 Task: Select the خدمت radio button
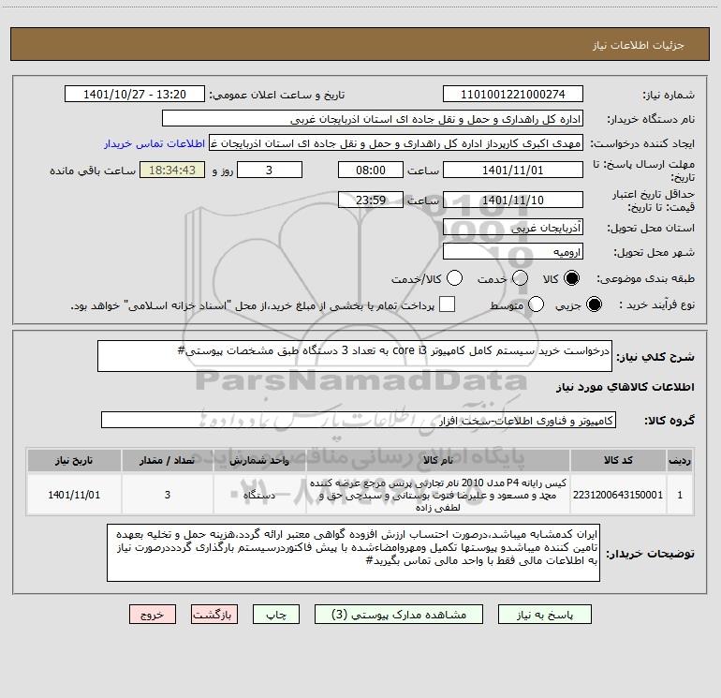(x=520, y=278)
